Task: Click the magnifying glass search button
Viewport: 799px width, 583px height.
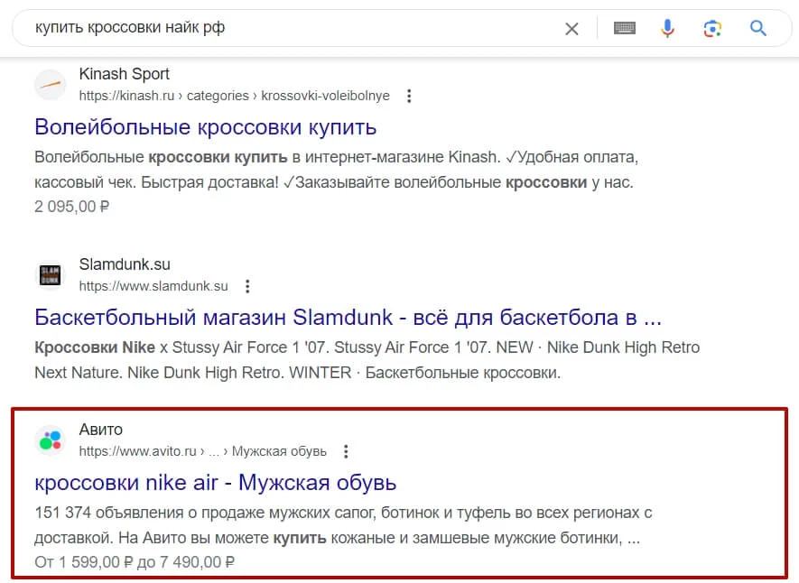Action: tap(758, 29)
